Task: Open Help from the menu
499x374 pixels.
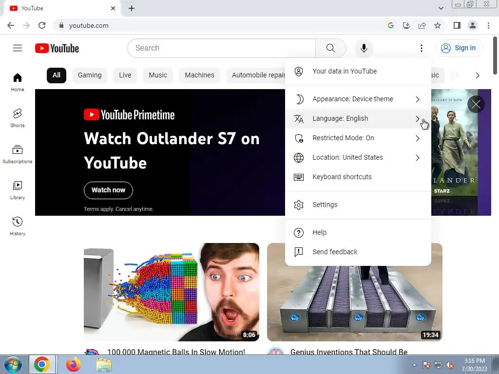Action: coord(358,232)
